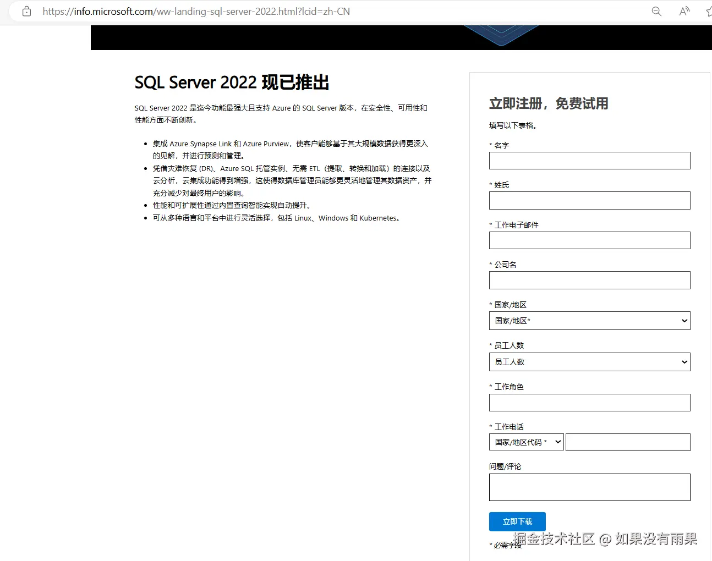Click the 问题/评论 label
Viewport: 712px width, 561px height.
505,466
